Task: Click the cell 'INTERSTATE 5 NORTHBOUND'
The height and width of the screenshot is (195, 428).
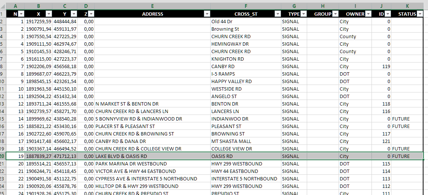Action: (x=246, y=179)
